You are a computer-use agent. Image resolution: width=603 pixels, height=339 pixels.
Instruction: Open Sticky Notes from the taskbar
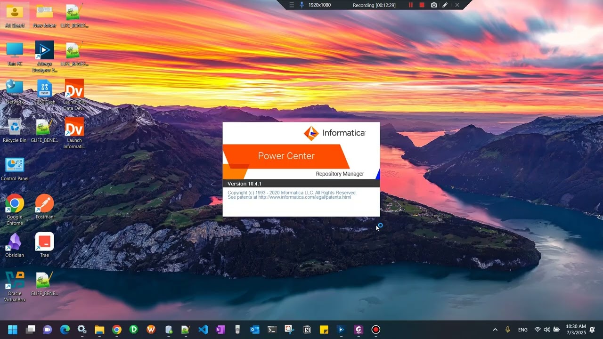(324, 330)
